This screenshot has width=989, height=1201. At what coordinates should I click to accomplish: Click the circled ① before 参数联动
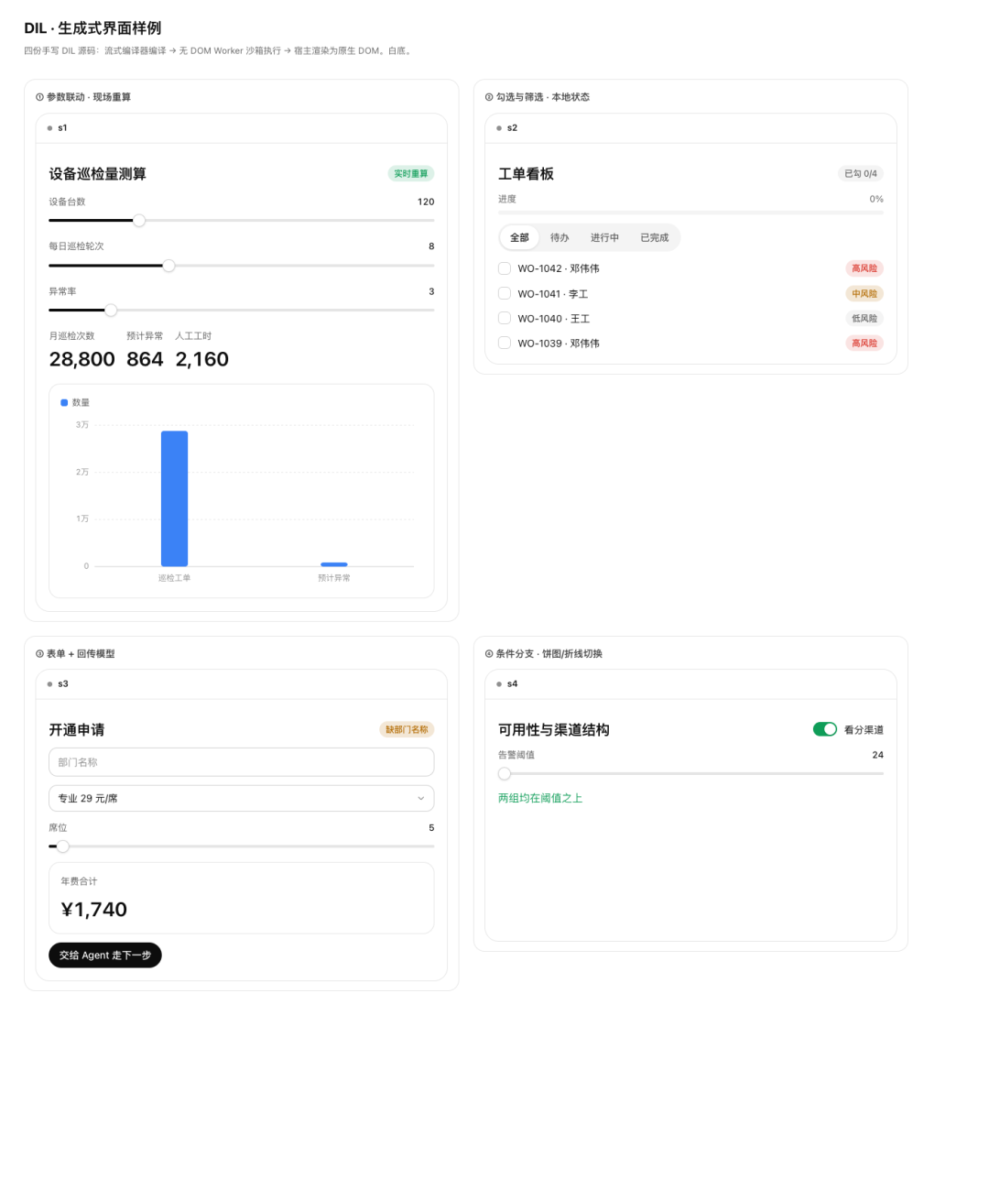[39, 97]
